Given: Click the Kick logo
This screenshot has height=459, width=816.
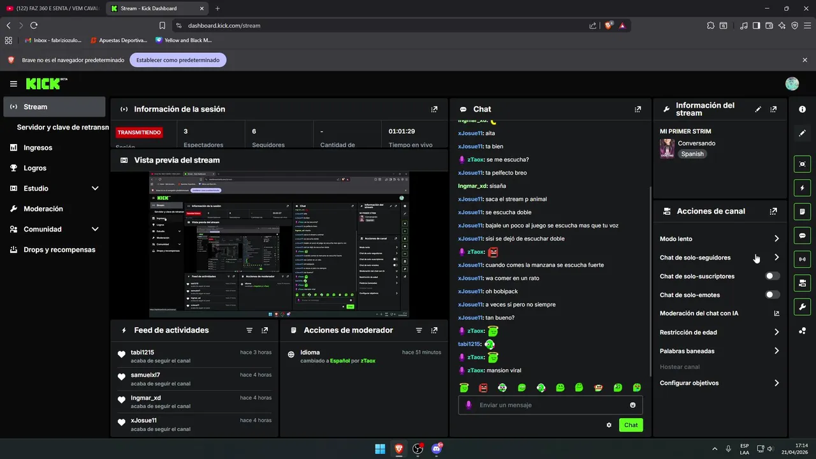Looking at the screenshot, I should 47,84.
